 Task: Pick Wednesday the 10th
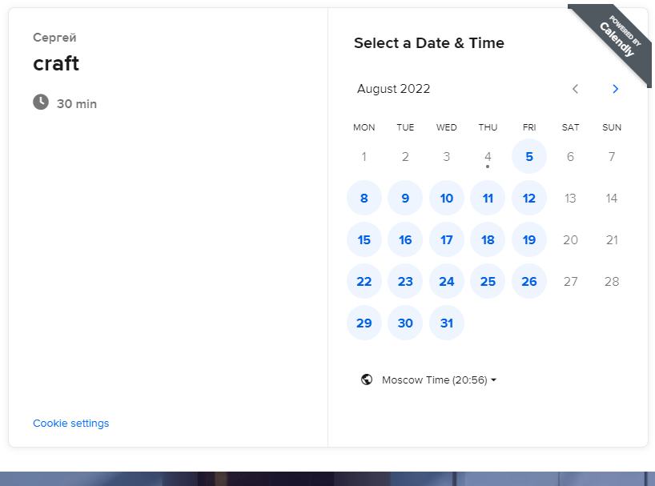coord(447,198)
